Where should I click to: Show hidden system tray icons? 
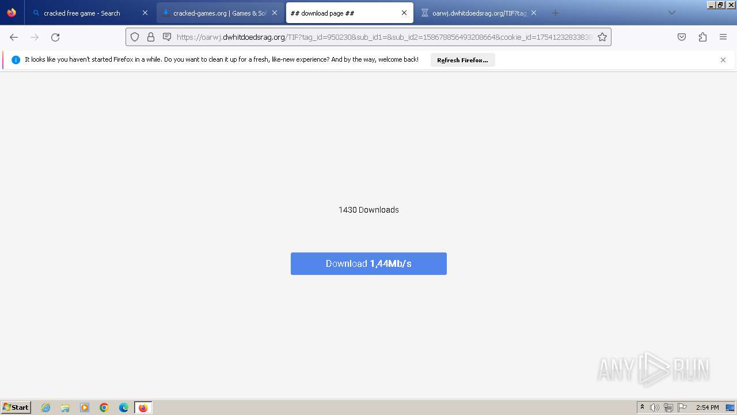pos(642,408)
